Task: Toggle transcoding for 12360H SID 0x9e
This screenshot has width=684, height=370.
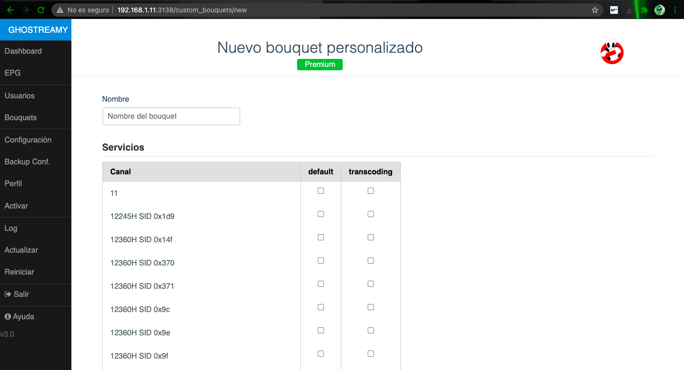Action: [x=371, y=331]
